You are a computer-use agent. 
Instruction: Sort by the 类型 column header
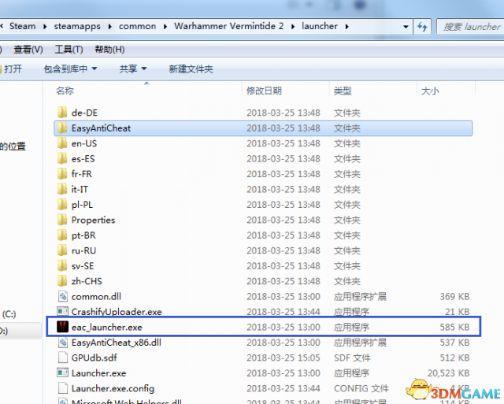click(343, 91)
